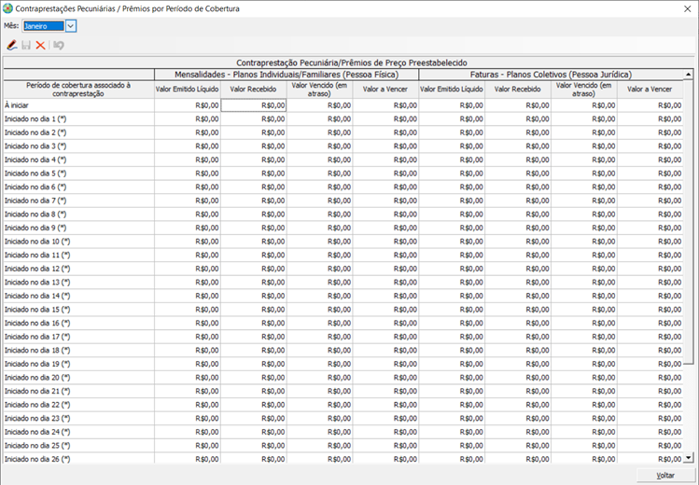Click the undo arrow toolbar icon
Screen dimensions: 699x485
pyautogui.click(x=59, y=45)
